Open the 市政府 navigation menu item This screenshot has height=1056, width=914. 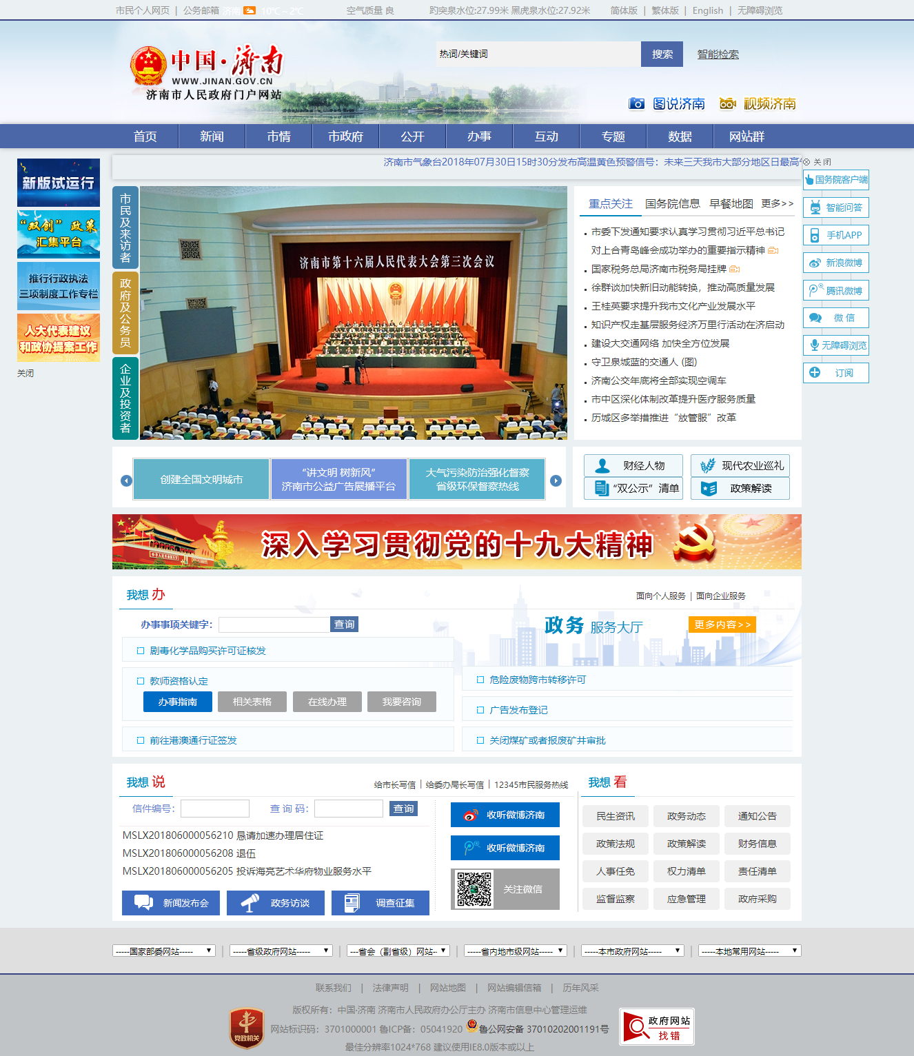point(345,136)
